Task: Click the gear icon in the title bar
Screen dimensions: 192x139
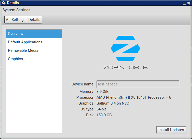Action: [4, 3]
